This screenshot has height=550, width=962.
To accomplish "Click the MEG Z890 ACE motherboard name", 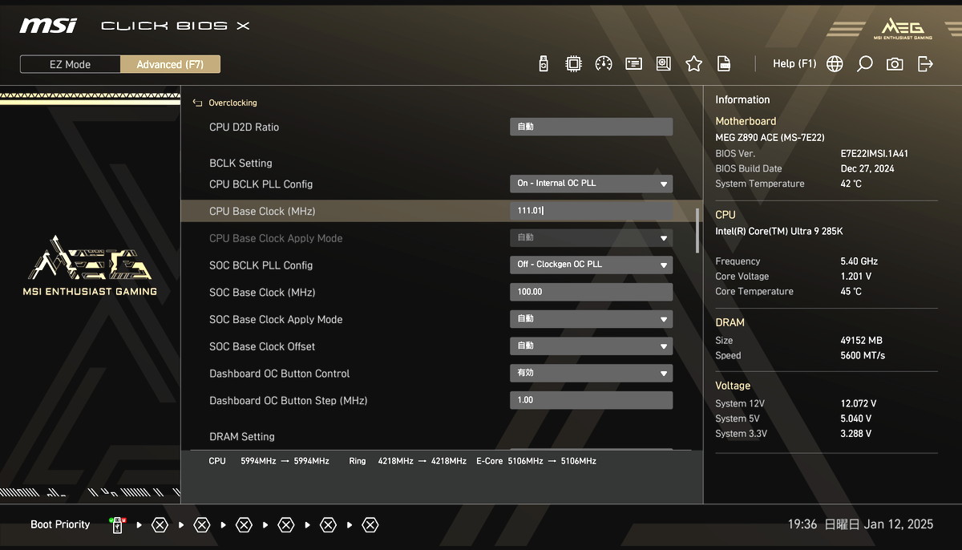I will pos(770,138).
